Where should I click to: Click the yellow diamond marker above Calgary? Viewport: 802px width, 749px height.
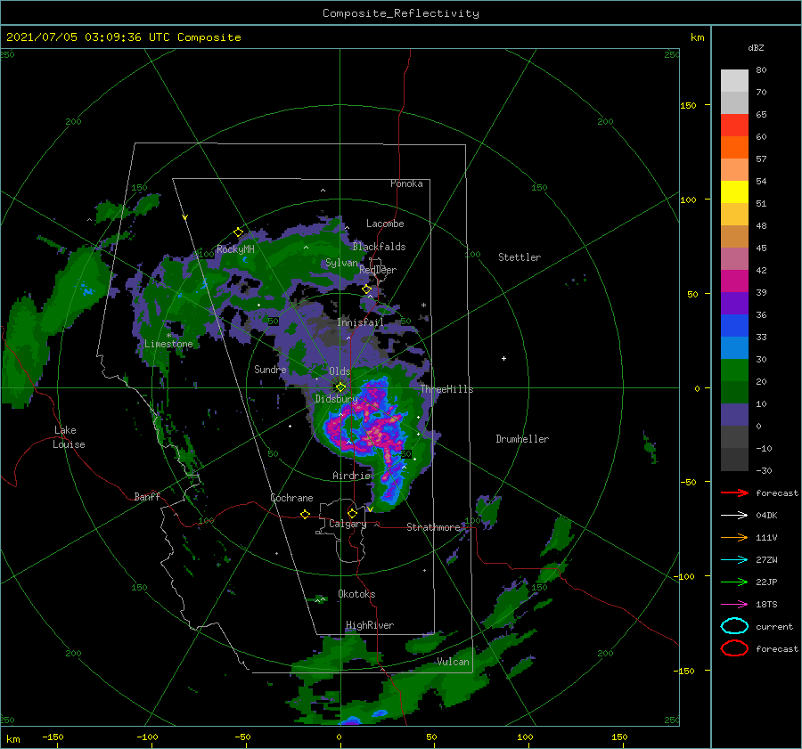352,513
